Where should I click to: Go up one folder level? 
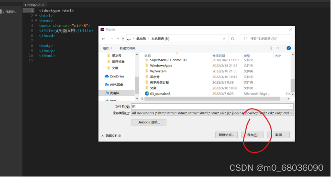point(123,39)
